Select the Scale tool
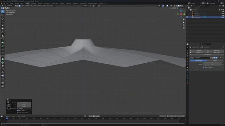The width and height of the screenshot is (225, 126). click(2, 25)
